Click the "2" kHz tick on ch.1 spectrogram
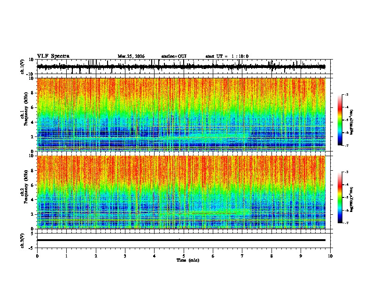Image resolution: width=372 pixels, height=287 pixels. (x=33, y=137)
